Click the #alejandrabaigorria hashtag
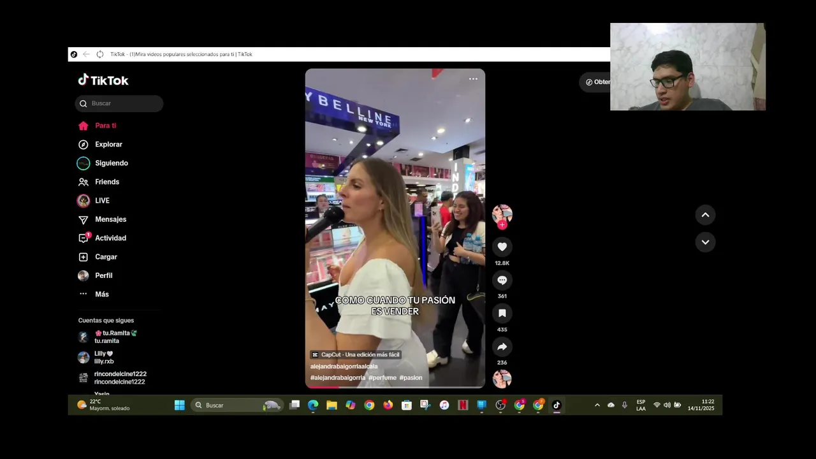816x459 pixels. pos(338,377)
